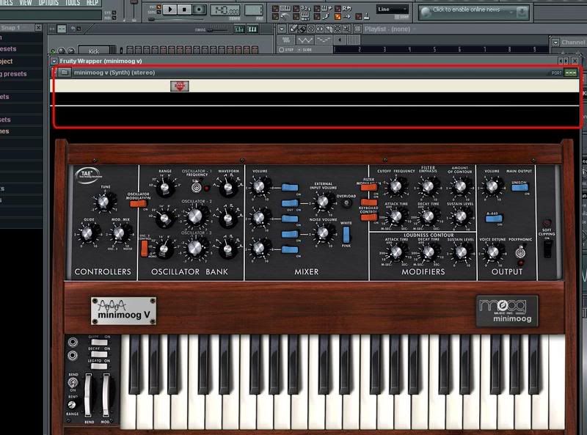The height and width of the screenshot is (435, 587).
Task: Click the External Input Volume knob
Action: point(322,202)
